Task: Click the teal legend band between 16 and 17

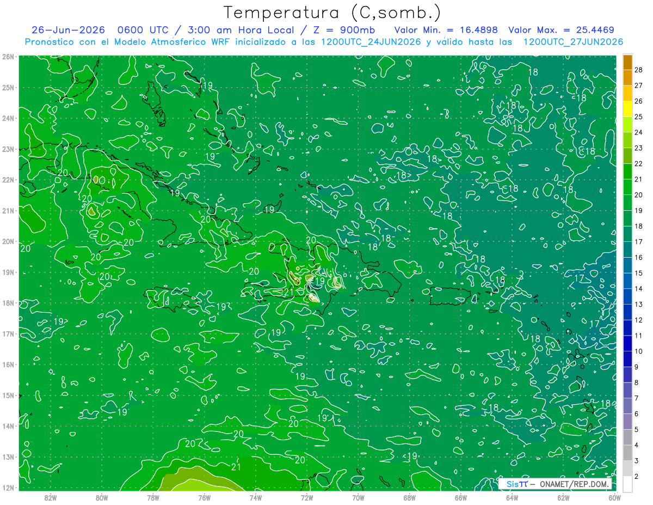Action: click(627, 250)
